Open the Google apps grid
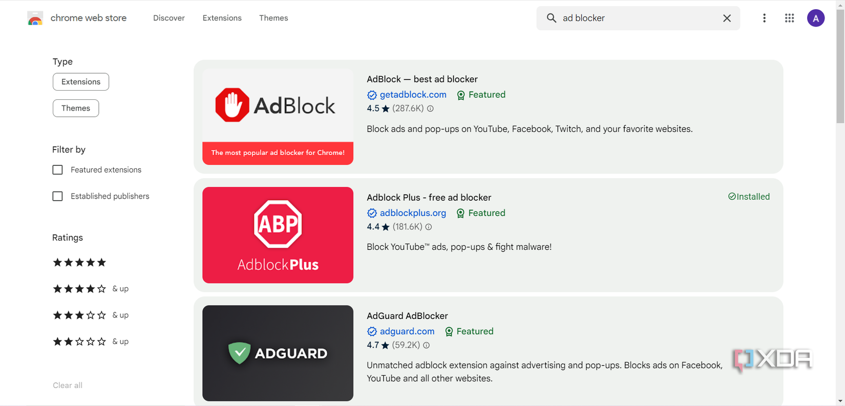The width and height of the screenshot is (845, 406). click(789, 18)
